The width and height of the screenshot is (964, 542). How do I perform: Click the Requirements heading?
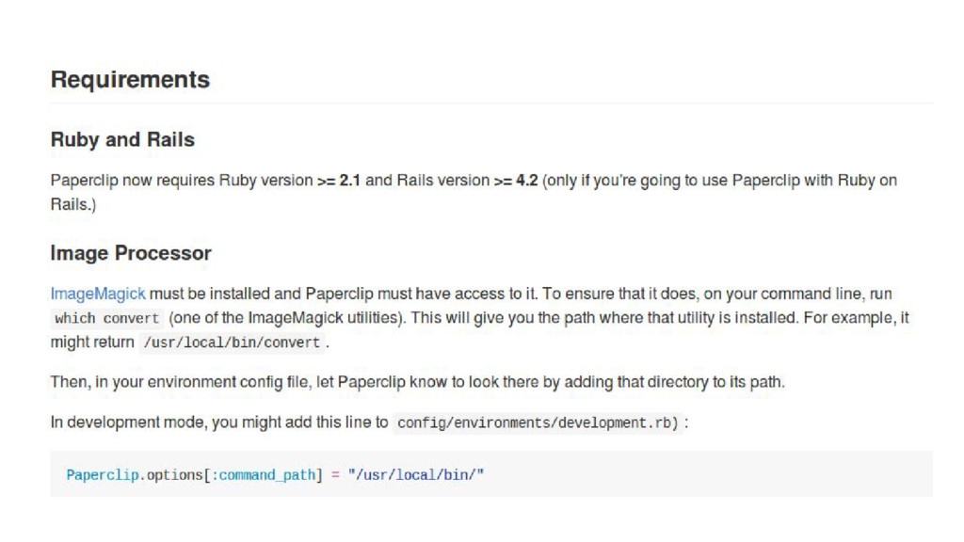[130, 80]
